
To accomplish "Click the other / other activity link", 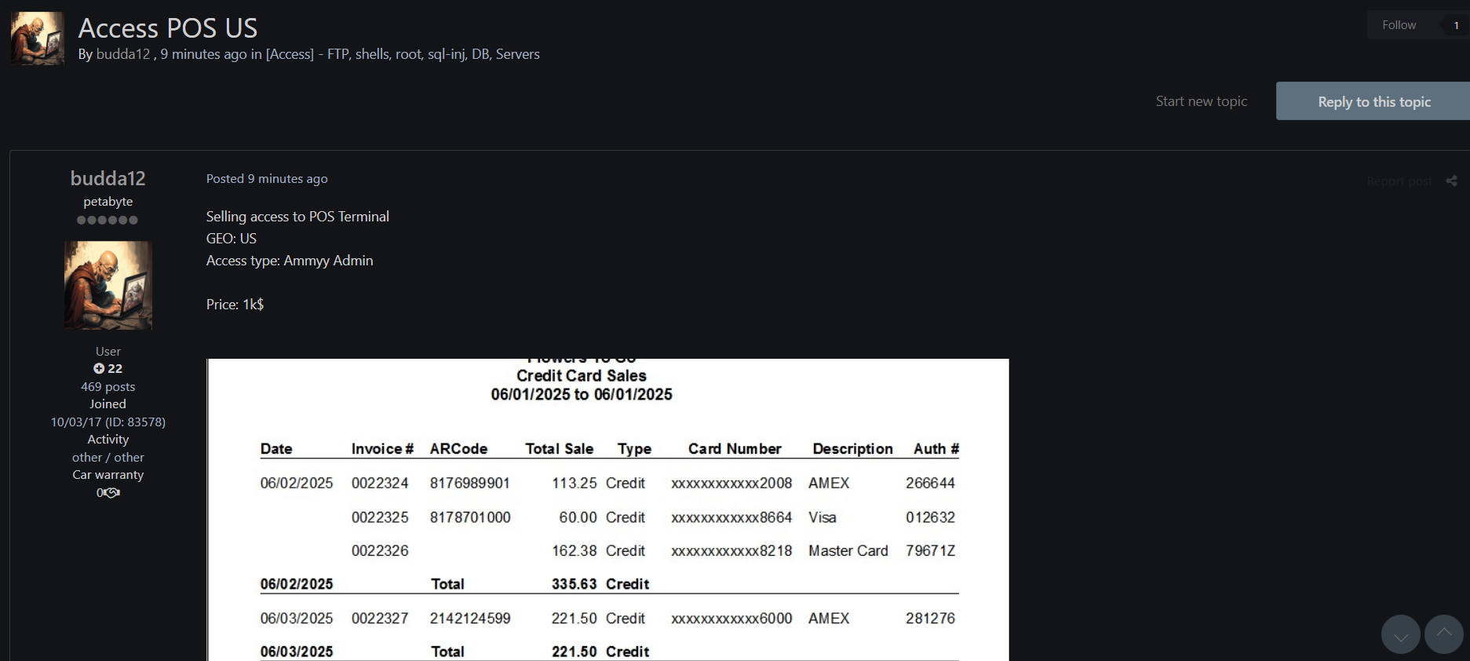I will click(108, 458).
